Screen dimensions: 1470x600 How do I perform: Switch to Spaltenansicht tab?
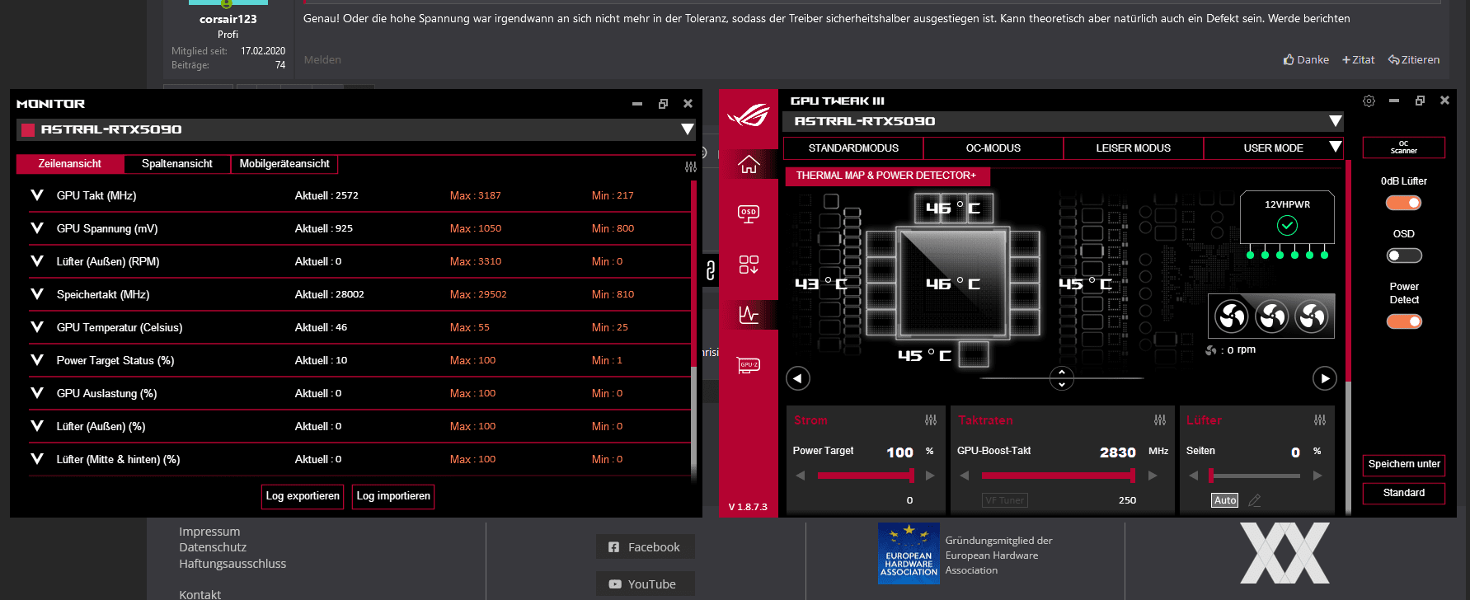[177, 164]
